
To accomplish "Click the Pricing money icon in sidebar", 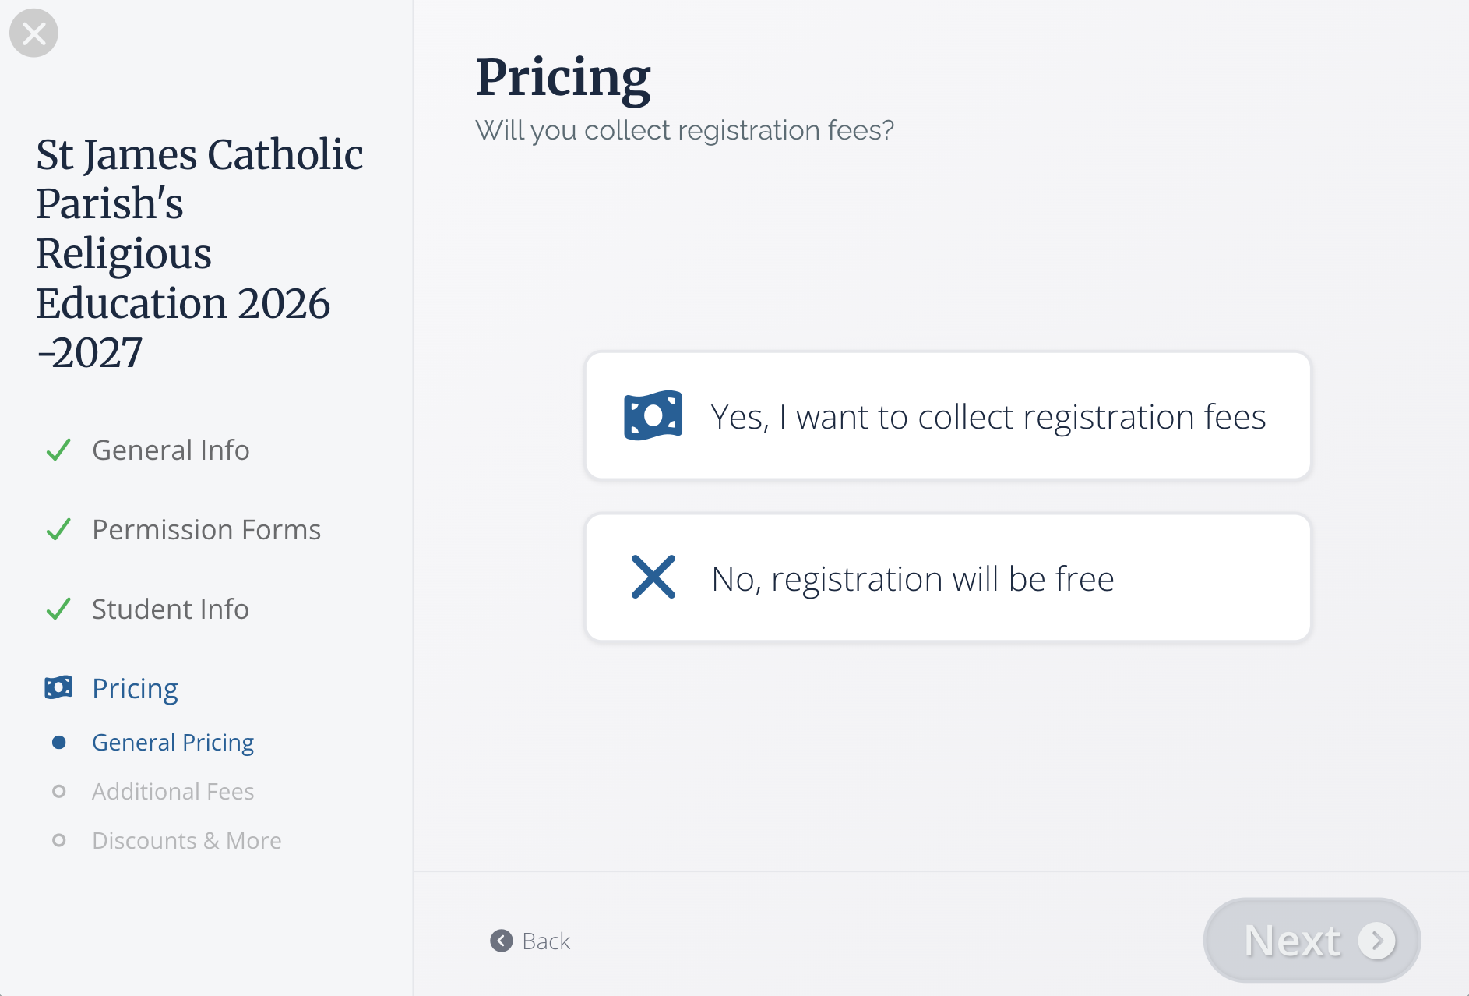I will (58, 687).
